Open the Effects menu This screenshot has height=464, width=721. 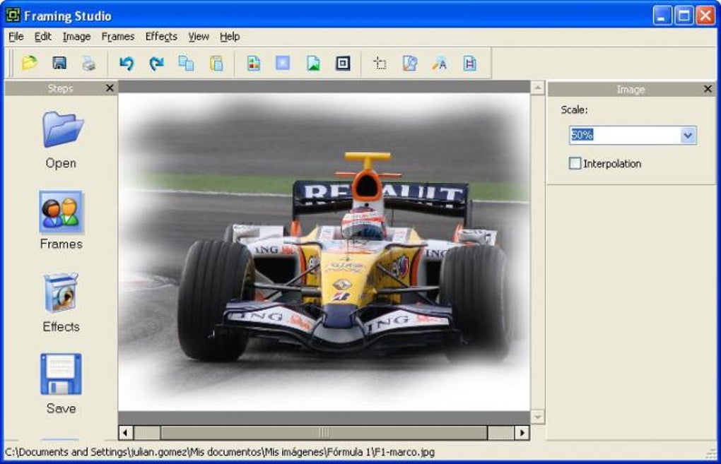[x=161, y=36]
